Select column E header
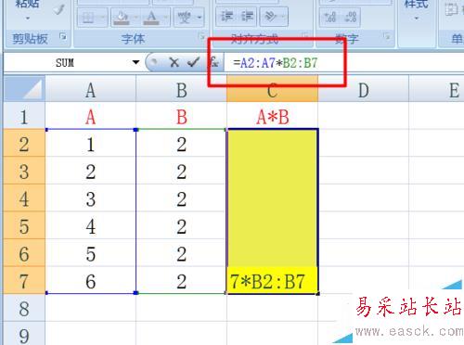 coord(436,90)
